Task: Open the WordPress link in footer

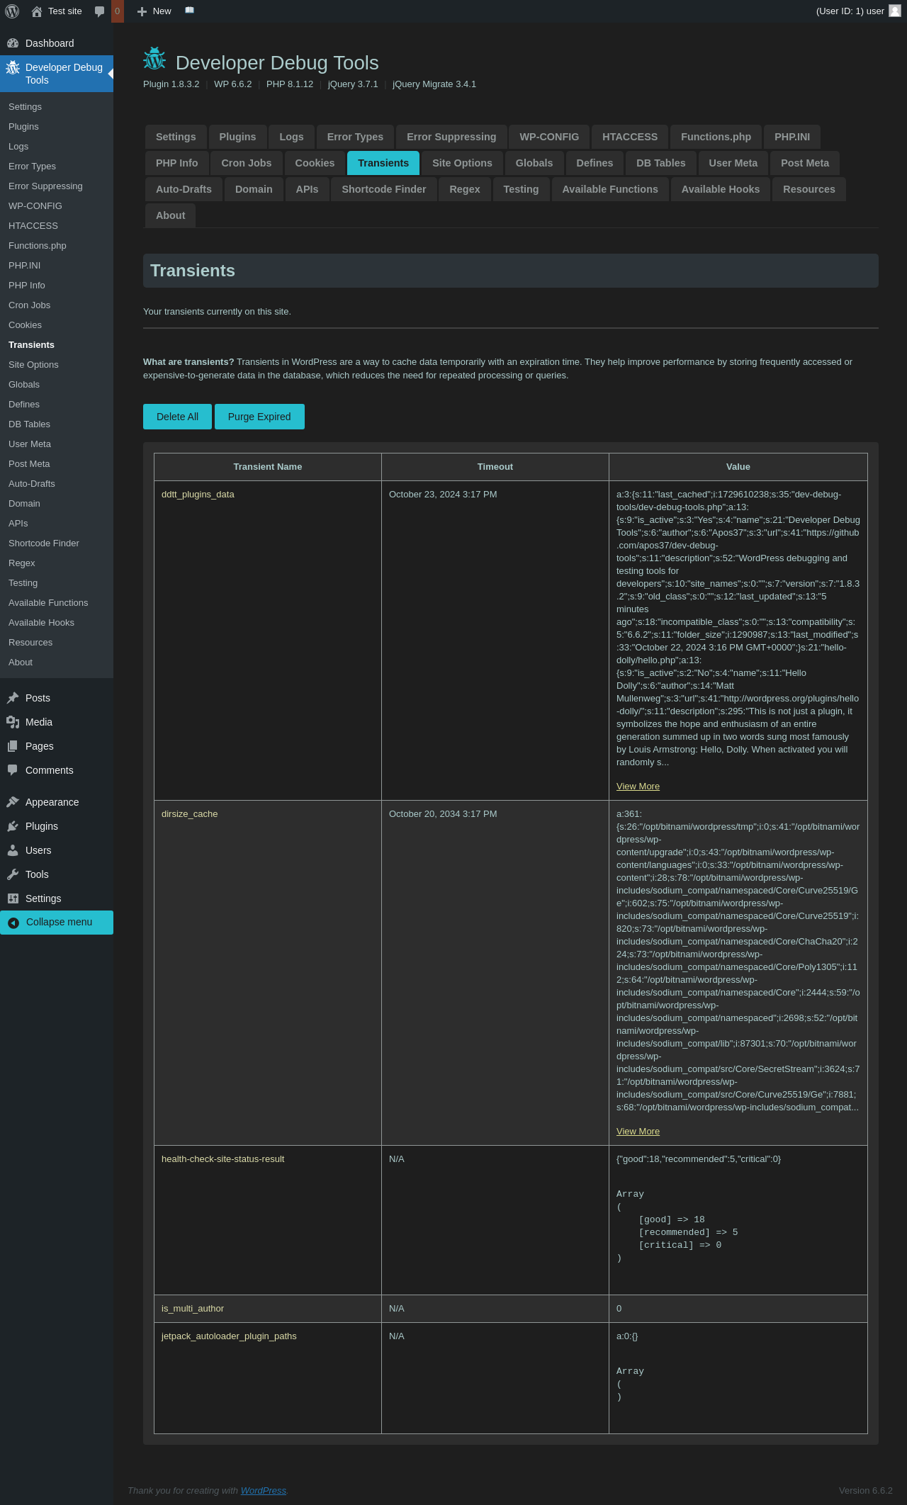Action: (x=263, y=1490)
